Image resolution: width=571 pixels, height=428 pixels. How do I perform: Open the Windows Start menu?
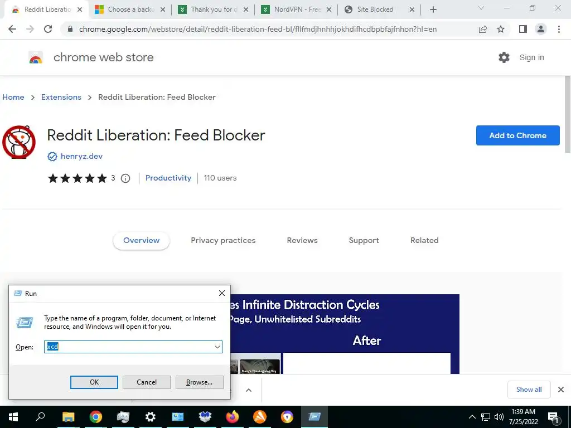coord(13,417)
